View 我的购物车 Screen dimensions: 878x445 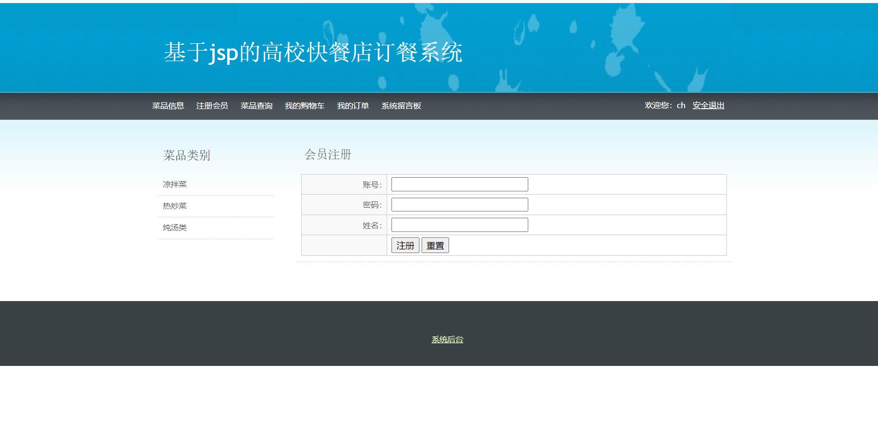pyautogui.click(x=304, y=106)
